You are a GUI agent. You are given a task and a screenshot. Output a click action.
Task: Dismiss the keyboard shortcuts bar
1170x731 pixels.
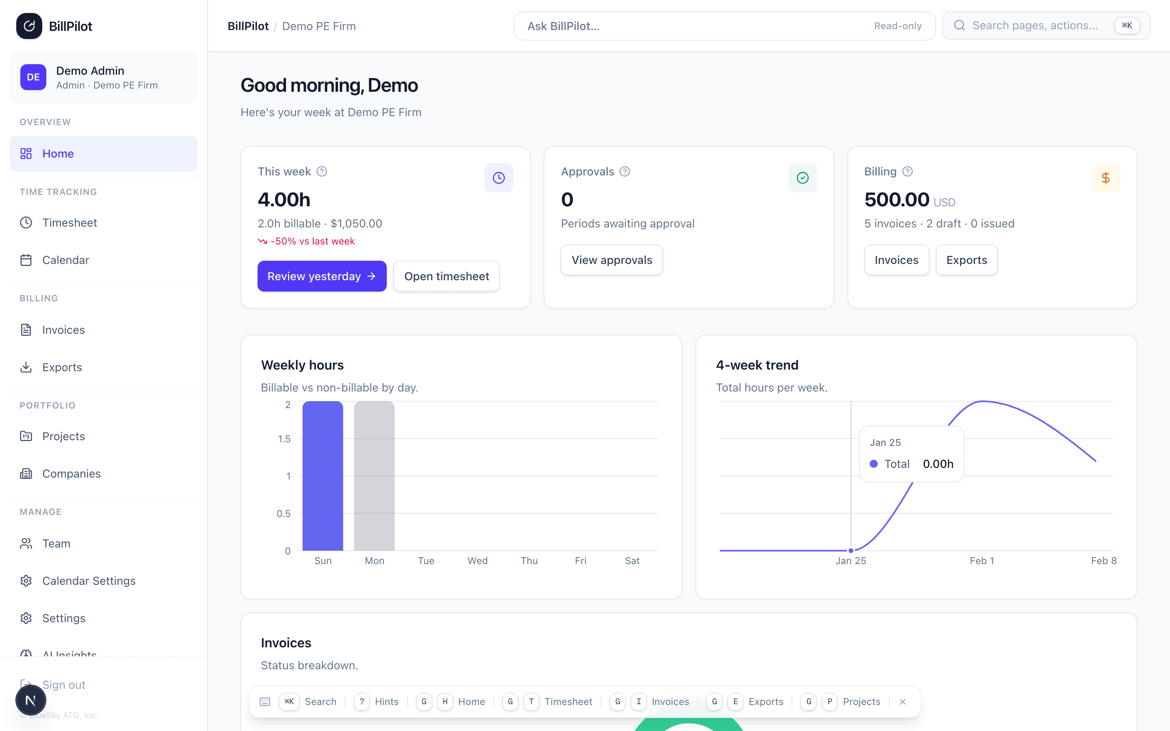(903, 701)
